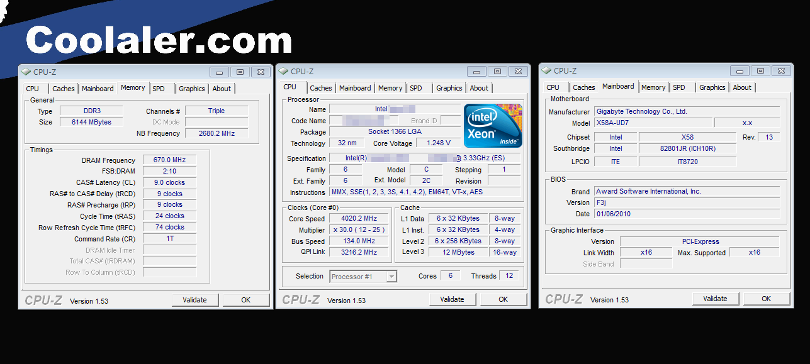Screen dimensions: 810x364
Task: Click the 82801JR (ICH10R) southbridge field
Action: (687, 149)
